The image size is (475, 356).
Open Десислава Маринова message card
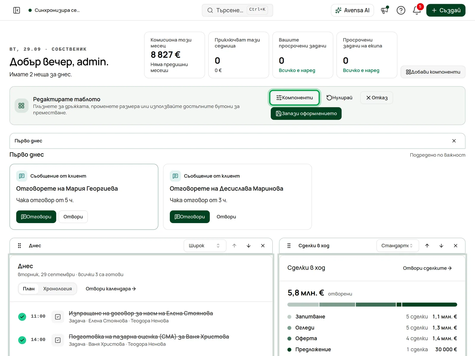coord(226,217)
